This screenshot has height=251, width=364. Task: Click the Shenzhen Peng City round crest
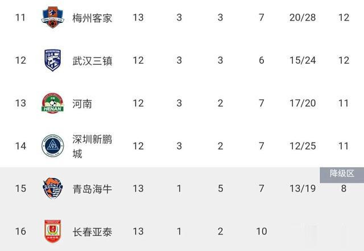coord(53,146)
